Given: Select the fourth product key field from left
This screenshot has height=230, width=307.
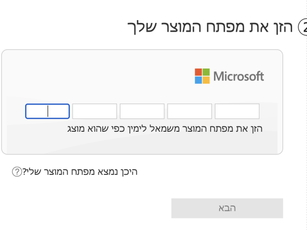Looking at the screenshot, I should pyautogui.click(x=189, y=111).
